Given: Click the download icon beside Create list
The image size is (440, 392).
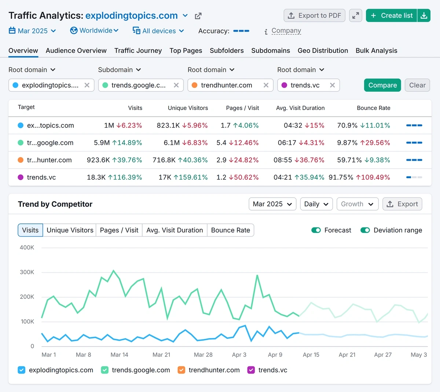Looking at the screenshot, I should pos(424,15).
